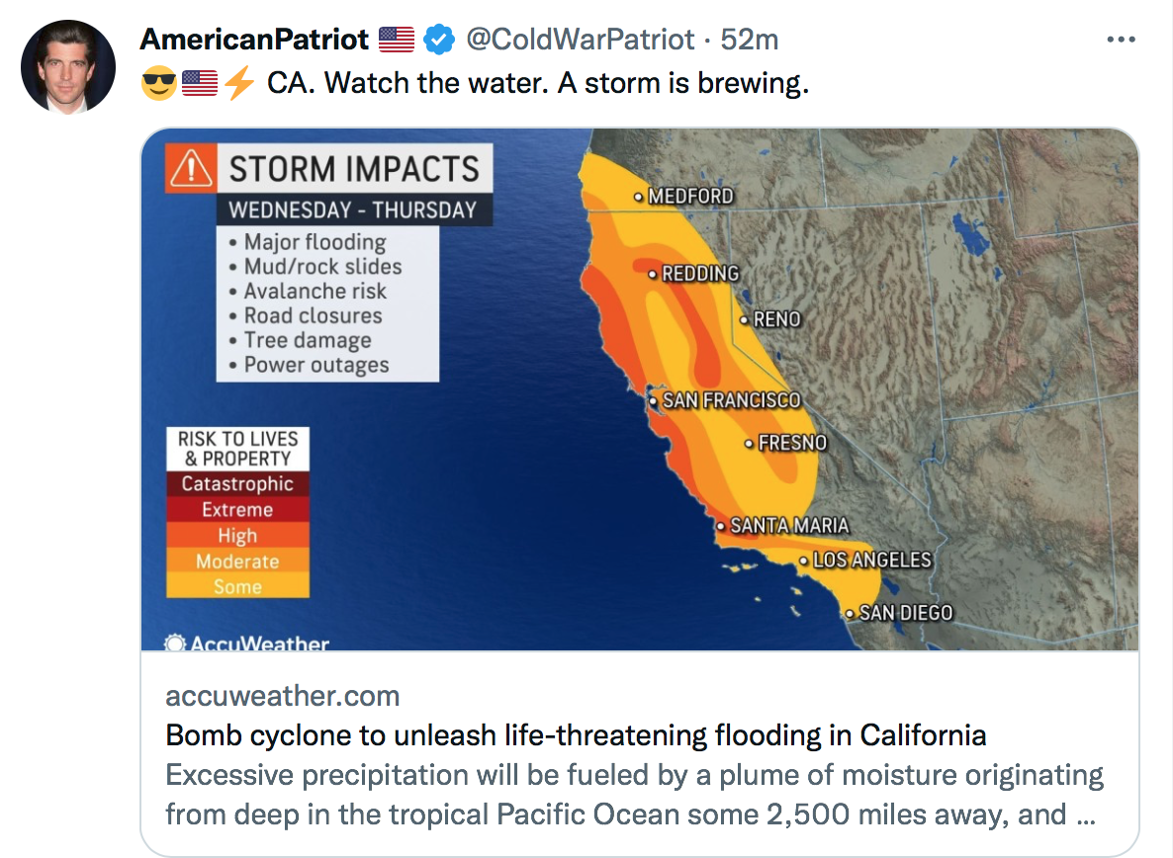1173x858 pixels.
Task: Click the San Diego map marker
Action: point(850,614)
